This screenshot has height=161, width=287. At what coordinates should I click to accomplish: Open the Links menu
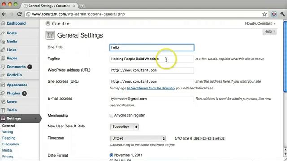(x=12, y=50)
